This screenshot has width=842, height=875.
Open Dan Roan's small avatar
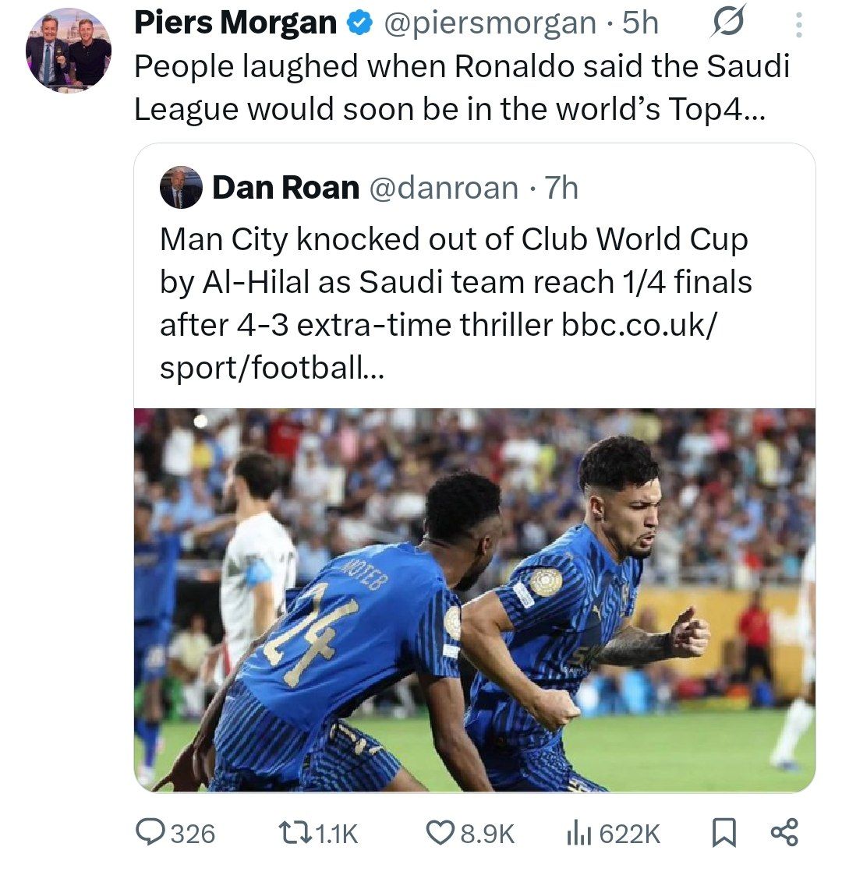[x=181, y=188]
